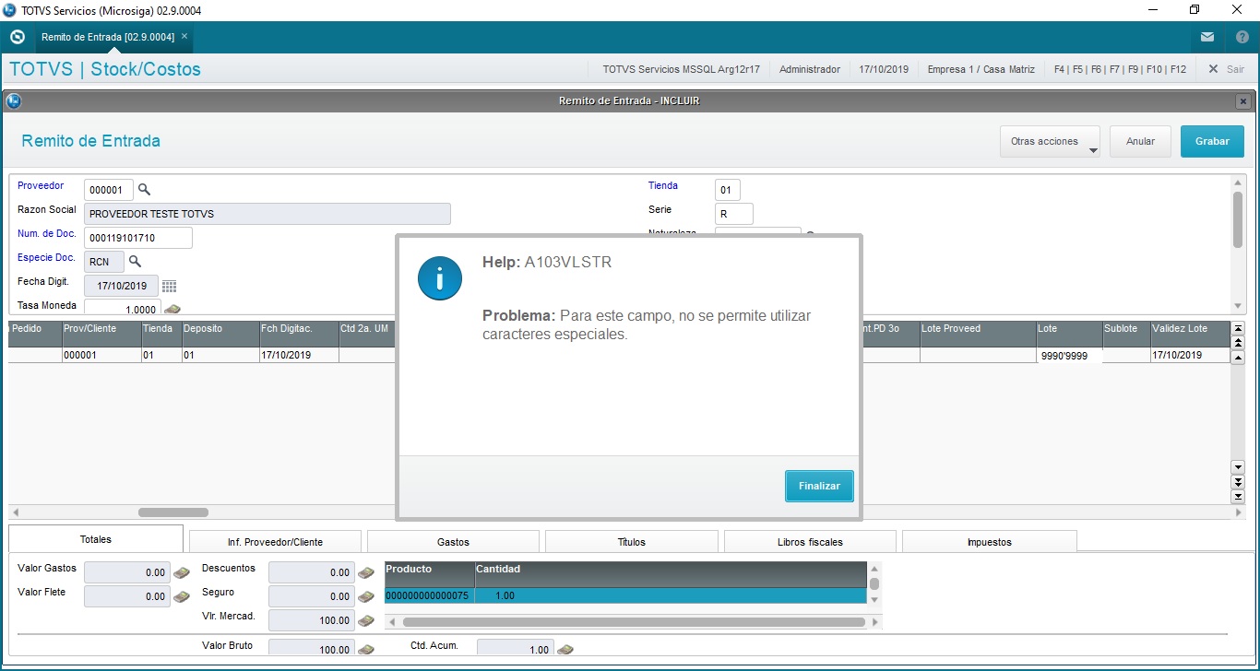The image size is (1260, 671).
Task: Select product row 000000000000075
Action: [625, 595]
